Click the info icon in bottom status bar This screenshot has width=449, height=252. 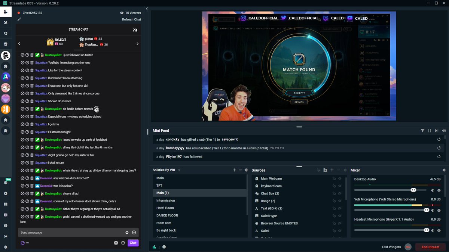click(164, 247)
